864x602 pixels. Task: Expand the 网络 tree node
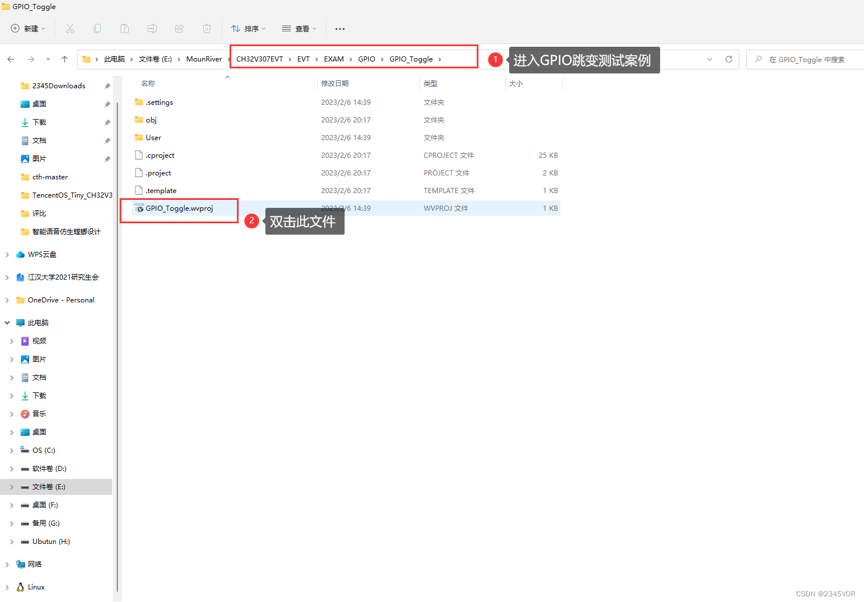click(x=7, y=564)
